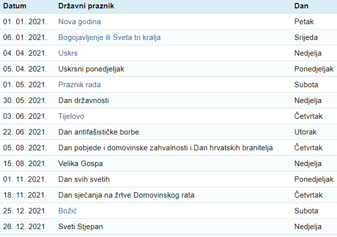Click the Dan državnosti holiday name

(x=84, y=100)
